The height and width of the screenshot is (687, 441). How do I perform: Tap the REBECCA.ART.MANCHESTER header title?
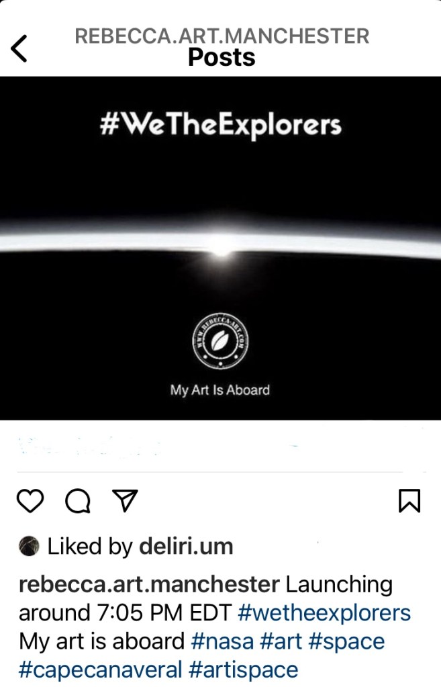pos(222,36)
